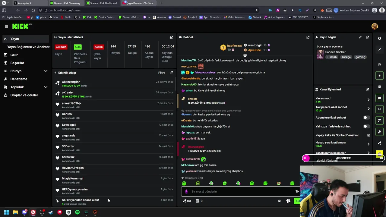Pop out the Yayın İstatistikleri panel
This screenshot has height=217, width=386.
coord(172,37)
